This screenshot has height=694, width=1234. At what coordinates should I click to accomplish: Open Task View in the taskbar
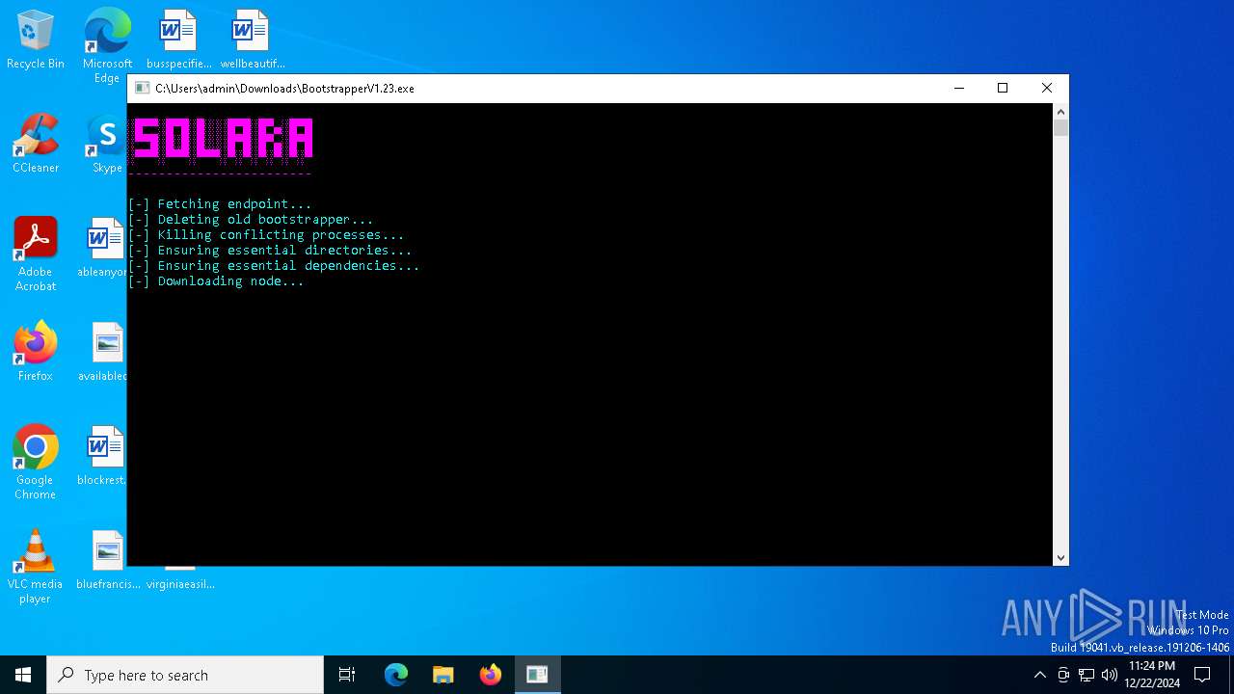point(347,675)
